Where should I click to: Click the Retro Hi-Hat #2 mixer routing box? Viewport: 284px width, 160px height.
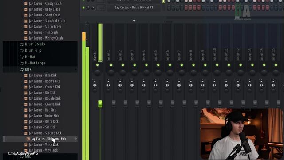(x=101, y=8)
